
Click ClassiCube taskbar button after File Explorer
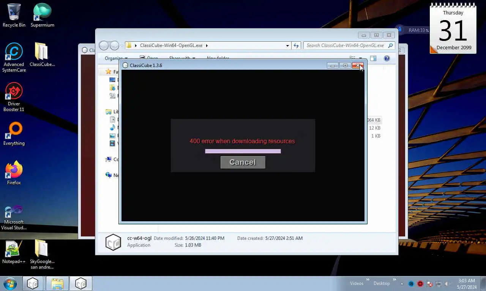[80, 283]
